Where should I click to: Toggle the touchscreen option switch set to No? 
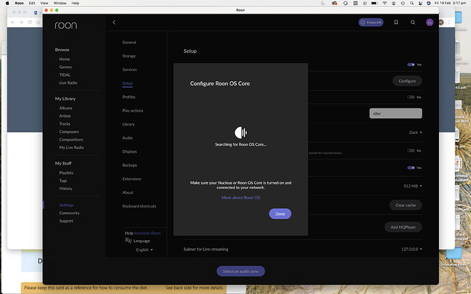pos(411,151)
